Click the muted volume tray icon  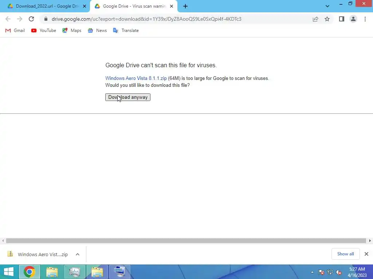(x=339, y=272)
